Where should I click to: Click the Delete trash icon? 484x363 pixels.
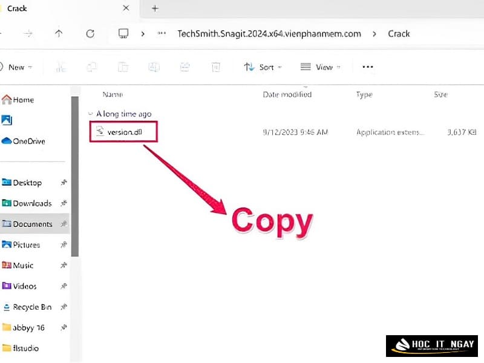[x=216, y=67]
